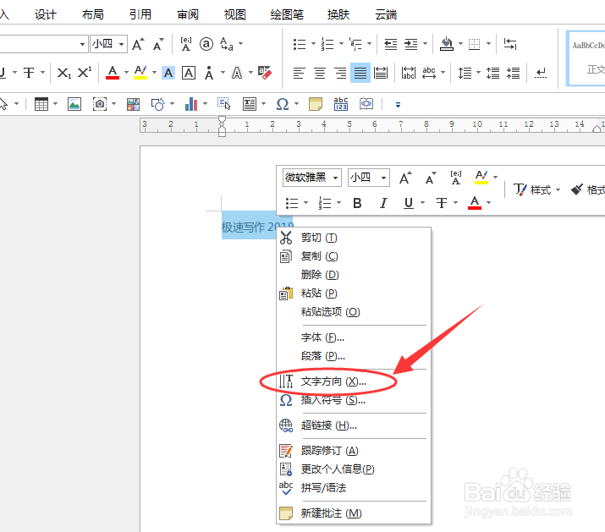This screenshot has width=605, height=532.
Task: Switch to the 审阅 tab
Action: pos(188,14)
